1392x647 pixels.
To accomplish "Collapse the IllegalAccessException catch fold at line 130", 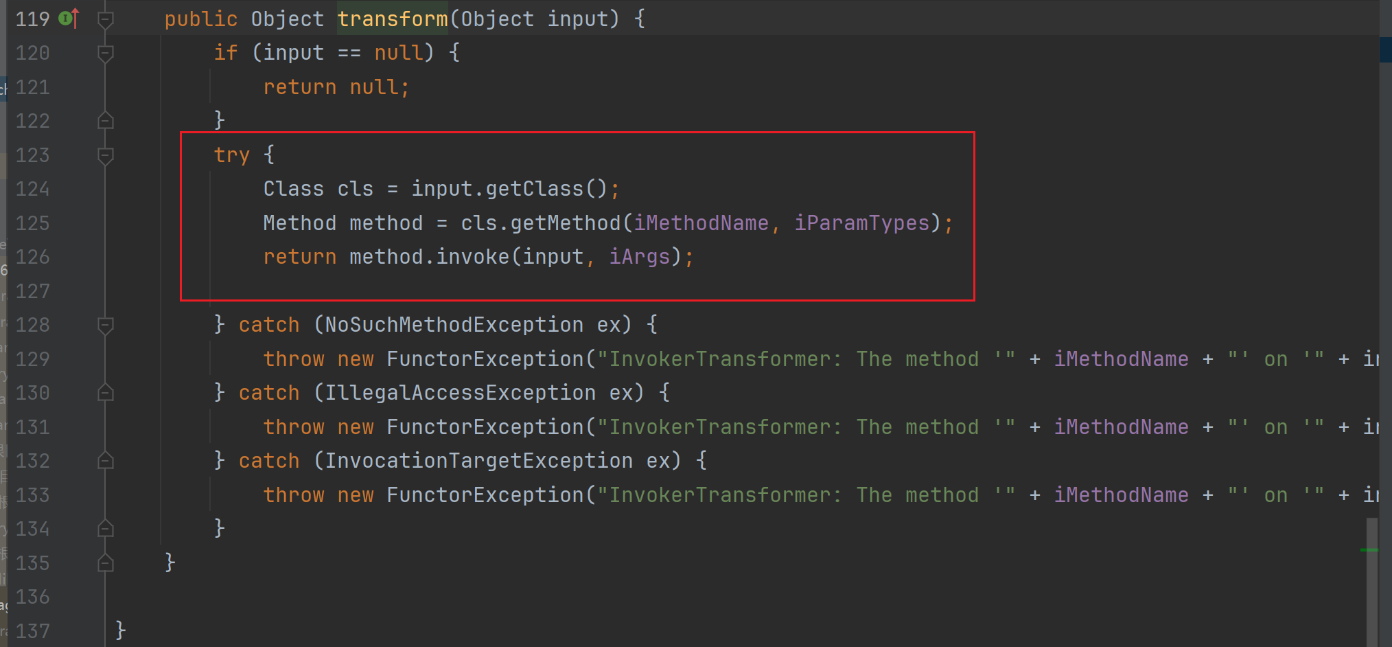I will pos(105,393).
